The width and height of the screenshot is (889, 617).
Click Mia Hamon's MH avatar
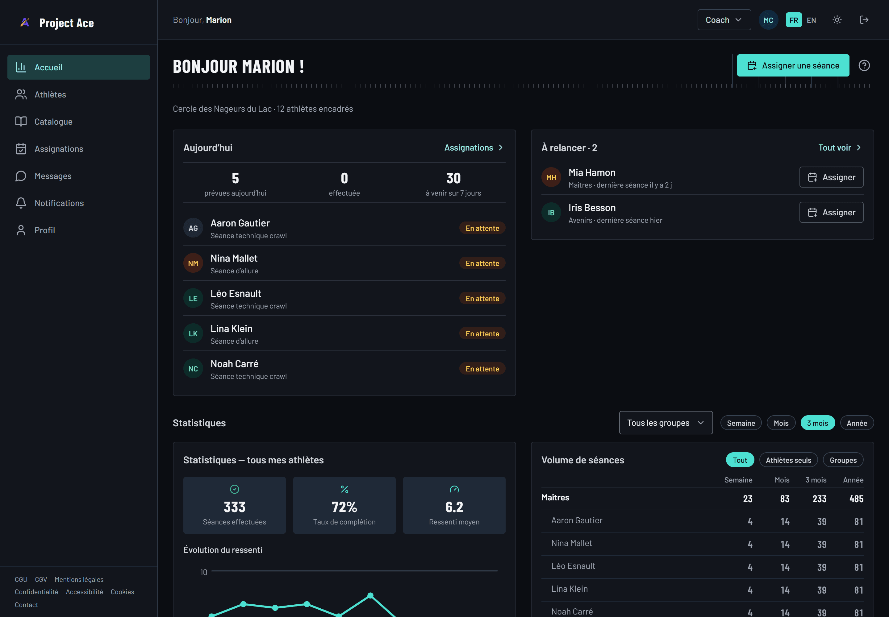click(x=551, y=177)
